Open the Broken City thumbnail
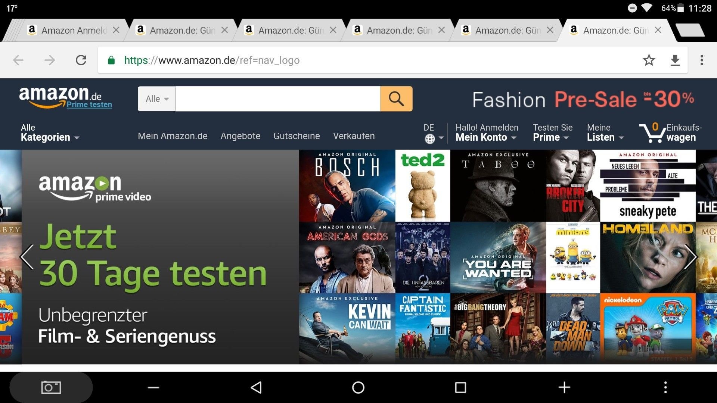Image resolution: width=717 pixels, height=403 pixels. (573, 185)
